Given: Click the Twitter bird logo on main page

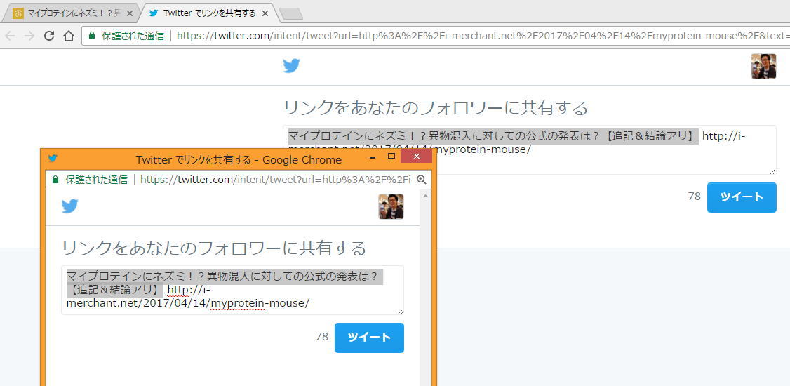Looking at the screenshot, I should tap(291, 66).
